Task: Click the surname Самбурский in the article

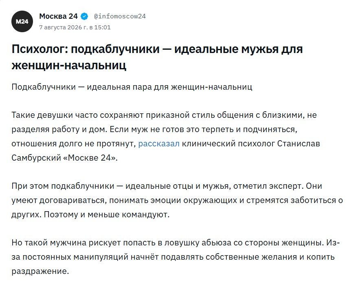Action: (x=36, y=158)
